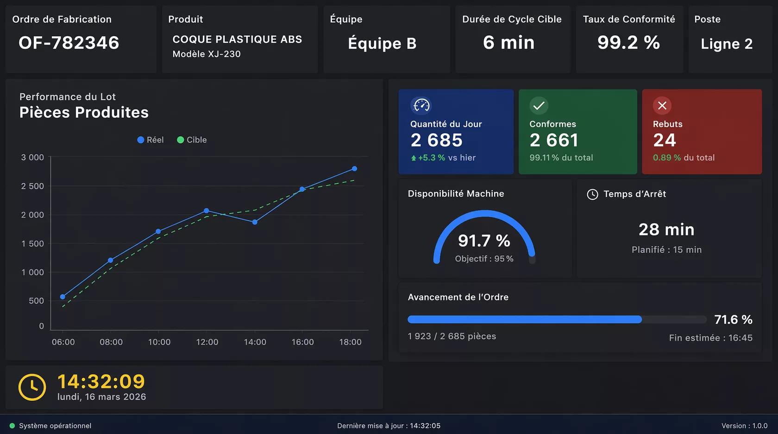The height and width of the screenshot is (434, 778).
Task: Select the 14:00 data point on chart
Action: 255,222
